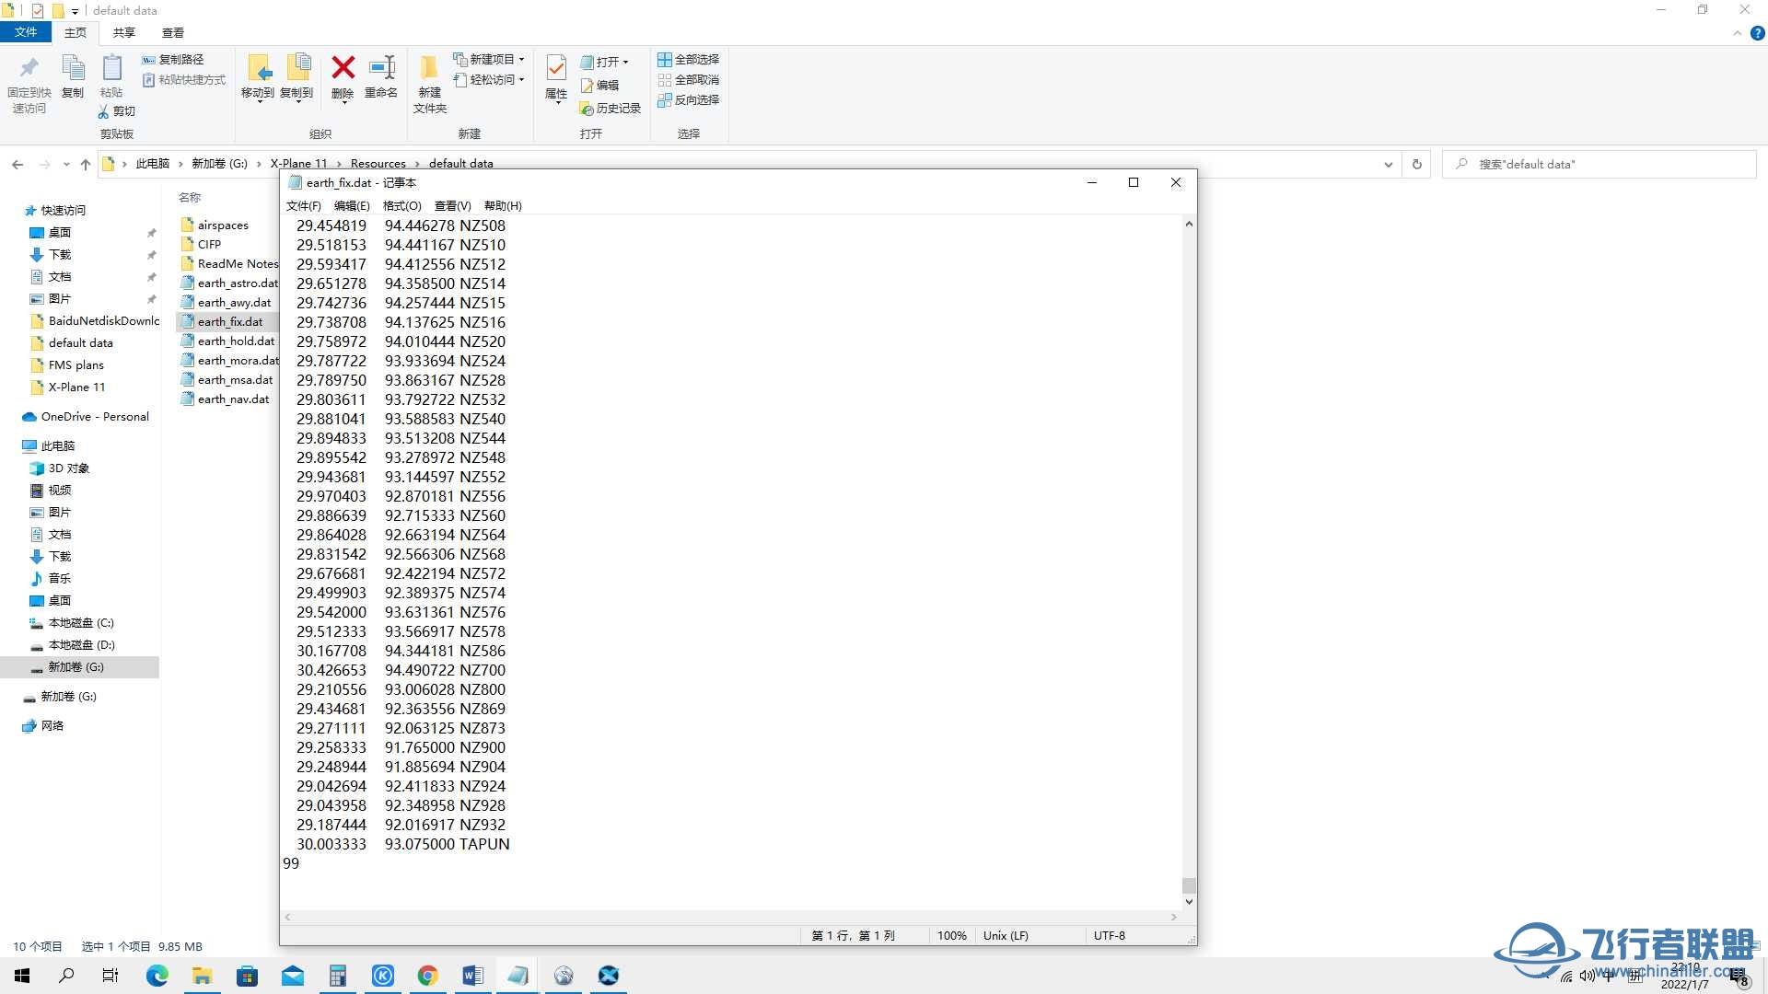This screenshot has height=994, width=1768.
Task: Open the File tab in Explorer
Action: (x=26, y=32)
